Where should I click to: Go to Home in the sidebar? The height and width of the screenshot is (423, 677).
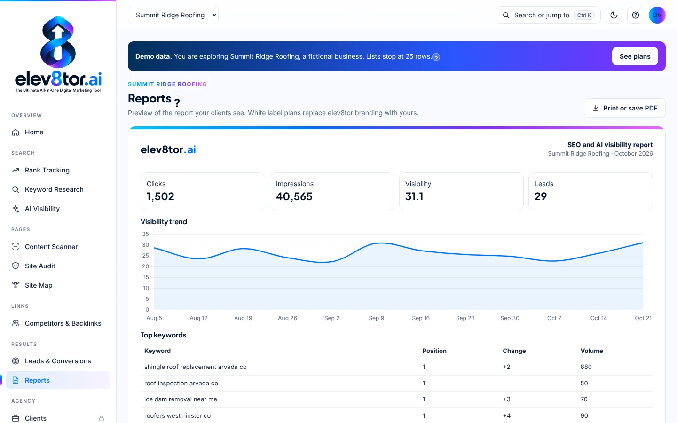click(58, 132)
